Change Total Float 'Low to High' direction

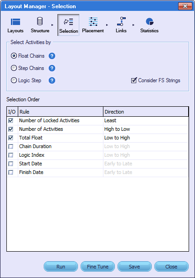point(146,138)
